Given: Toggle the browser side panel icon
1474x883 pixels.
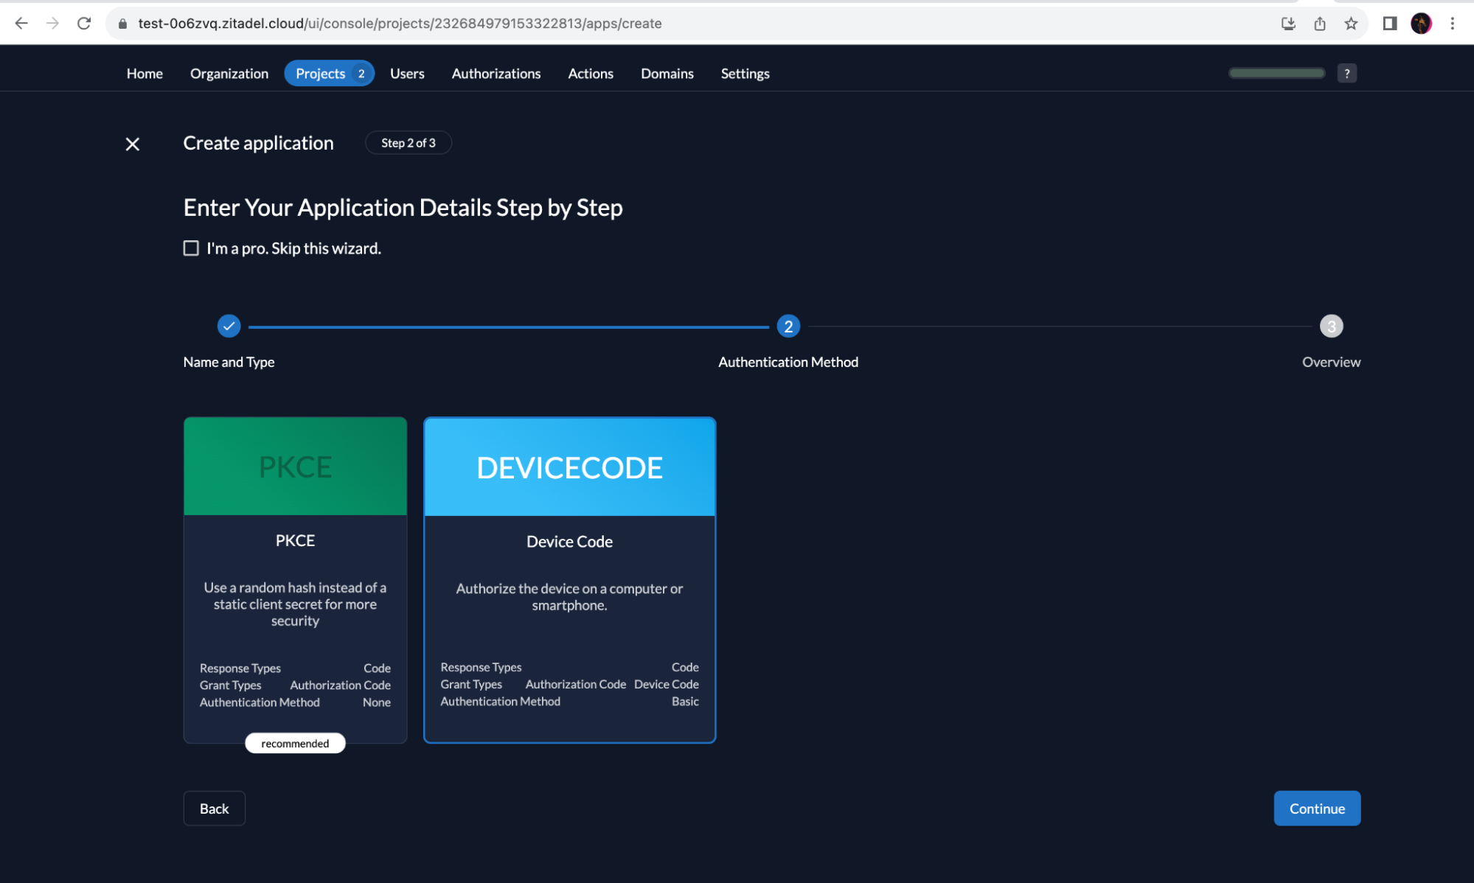Looking at the screenshot, I should [1389, 24].
